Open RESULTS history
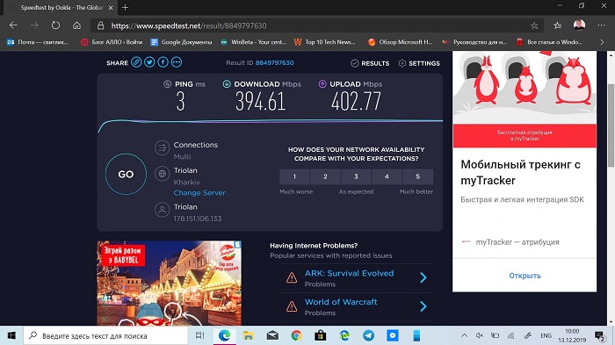 coord(370,63)
